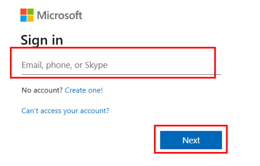Screen dimensions: 260x166
Task: Click the "Sign in" heading
Action: coord(42,40)
